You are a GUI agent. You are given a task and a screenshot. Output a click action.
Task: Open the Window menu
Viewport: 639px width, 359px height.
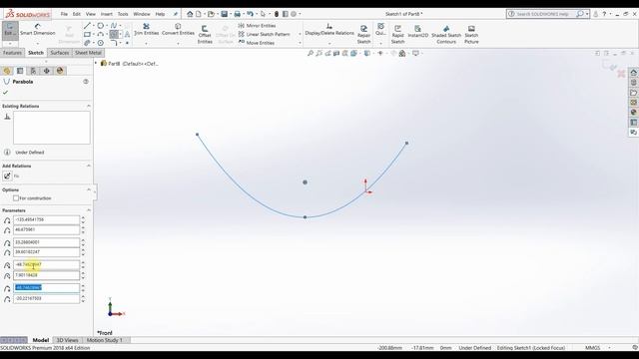click(x=142, y=14)
